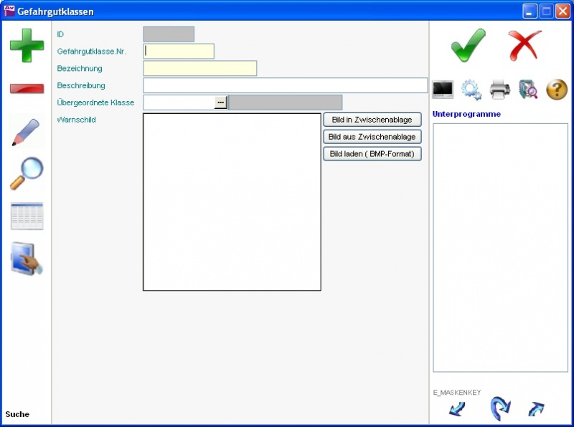Open search with the magnifying glass icon

tap(27, 173)
